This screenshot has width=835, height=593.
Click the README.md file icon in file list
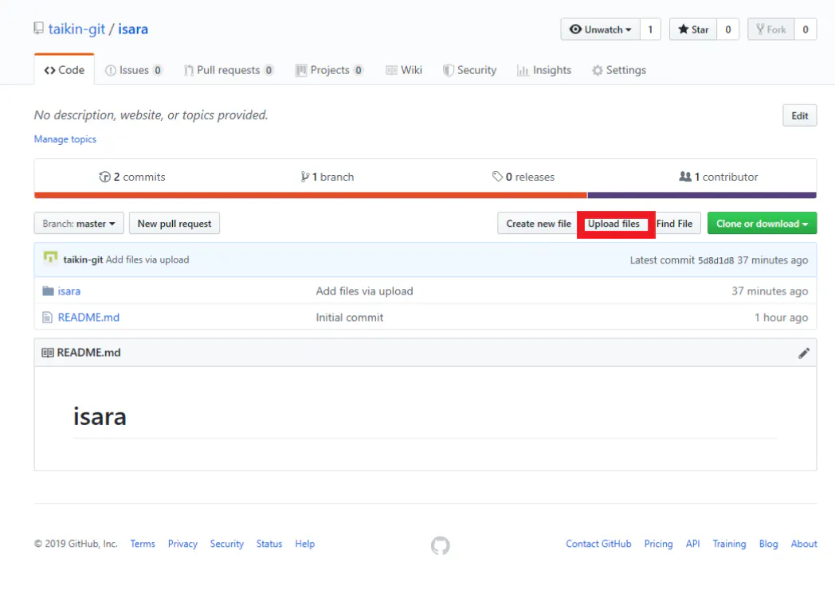tap(47, 318)
